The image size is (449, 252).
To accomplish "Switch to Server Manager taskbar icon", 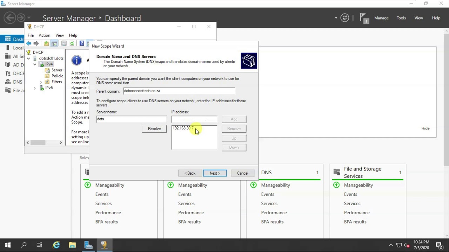I will [x=88, y=245].
